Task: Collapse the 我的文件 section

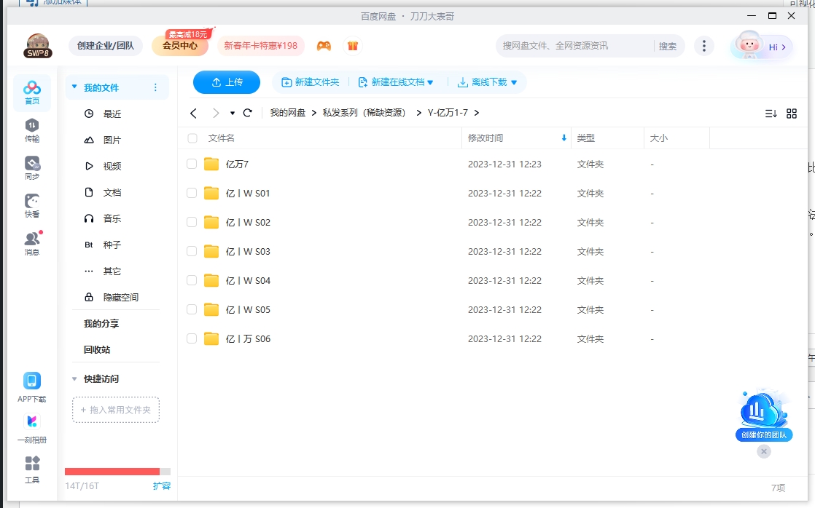Action: pos(75,86)
